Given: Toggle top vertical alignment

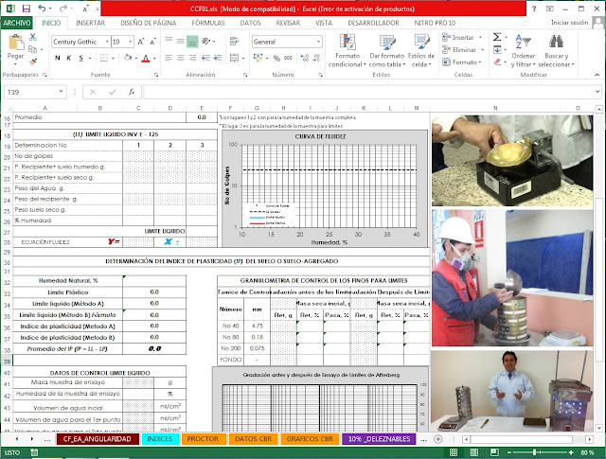Looking at the screenshot, I should pyautogui.click(x=169, y=40).
